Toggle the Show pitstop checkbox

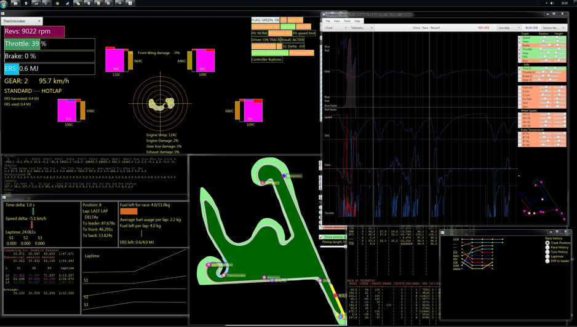pos(321,237)
